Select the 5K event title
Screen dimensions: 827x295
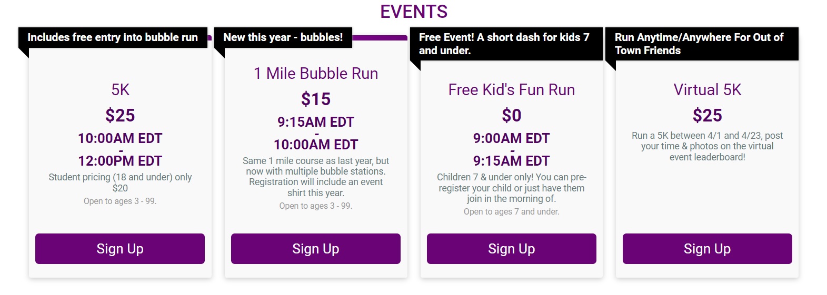pyautogui.click(x=120, y=90)
